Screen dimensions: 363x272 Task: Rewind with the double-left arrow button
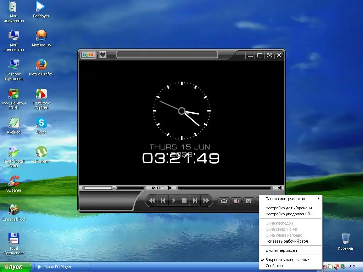(152, 200)
